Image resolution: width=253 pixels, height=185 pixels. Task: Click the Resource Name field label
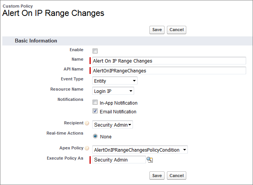67,89
